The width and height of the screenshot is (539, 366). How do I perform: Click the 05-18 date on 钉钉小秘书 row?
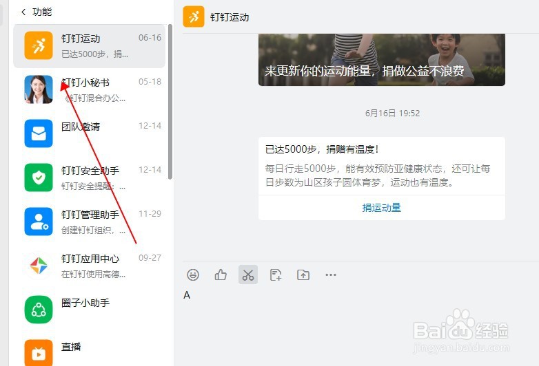click(150, 82)
